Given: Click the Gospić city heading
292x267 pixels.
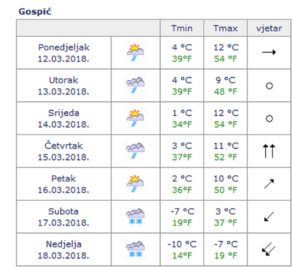Looking at the screenshot, I should 35,12.
